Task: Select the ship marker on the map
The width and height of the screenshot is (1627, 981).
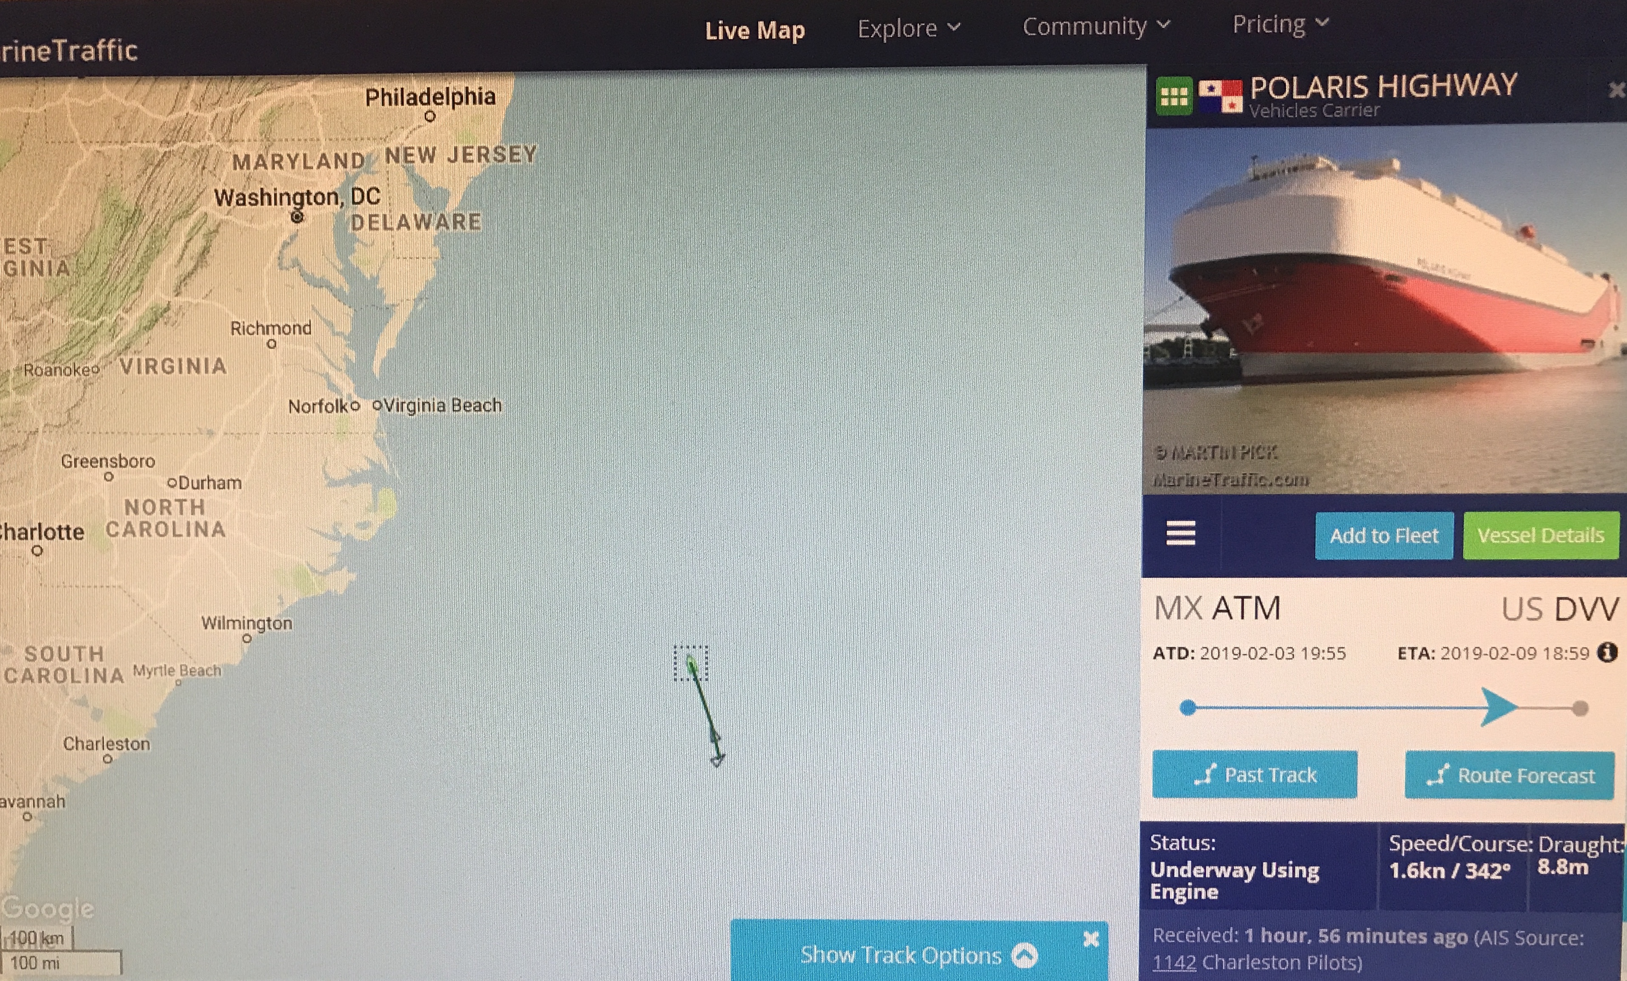Action: coord(691,663)
